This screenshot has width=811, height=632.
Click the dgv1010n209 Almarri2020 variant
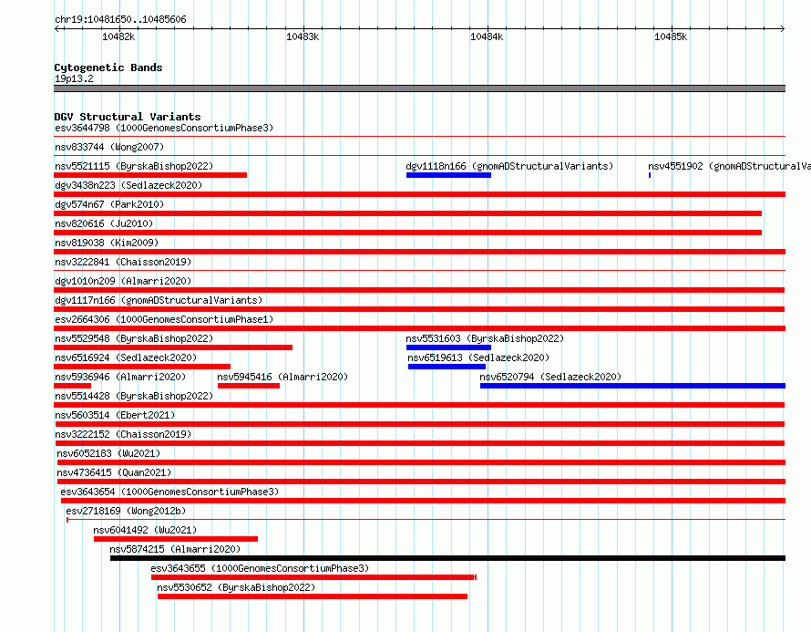(x=123, y=281)
